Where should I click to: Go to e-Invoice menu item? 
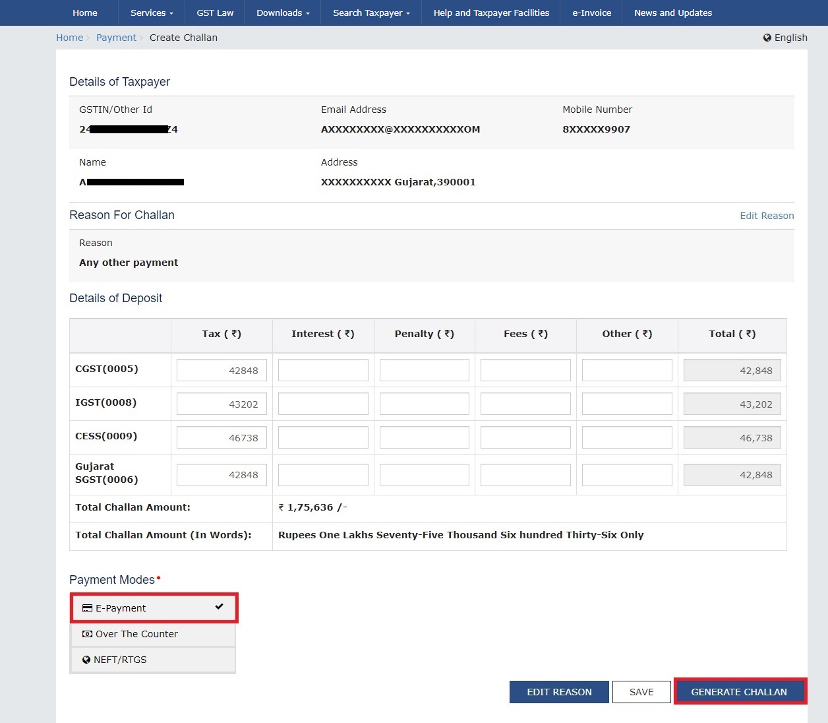pos(591,13)
